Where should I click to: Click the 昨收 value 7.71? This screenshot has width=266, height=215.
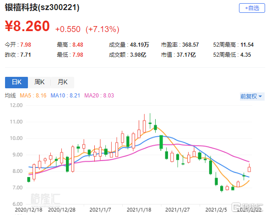point(26,55)
